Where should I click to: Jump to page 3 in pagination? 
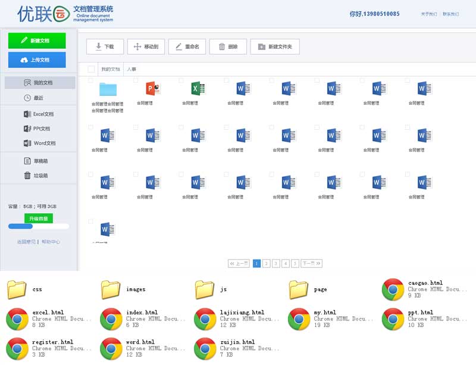click(276, 263)
